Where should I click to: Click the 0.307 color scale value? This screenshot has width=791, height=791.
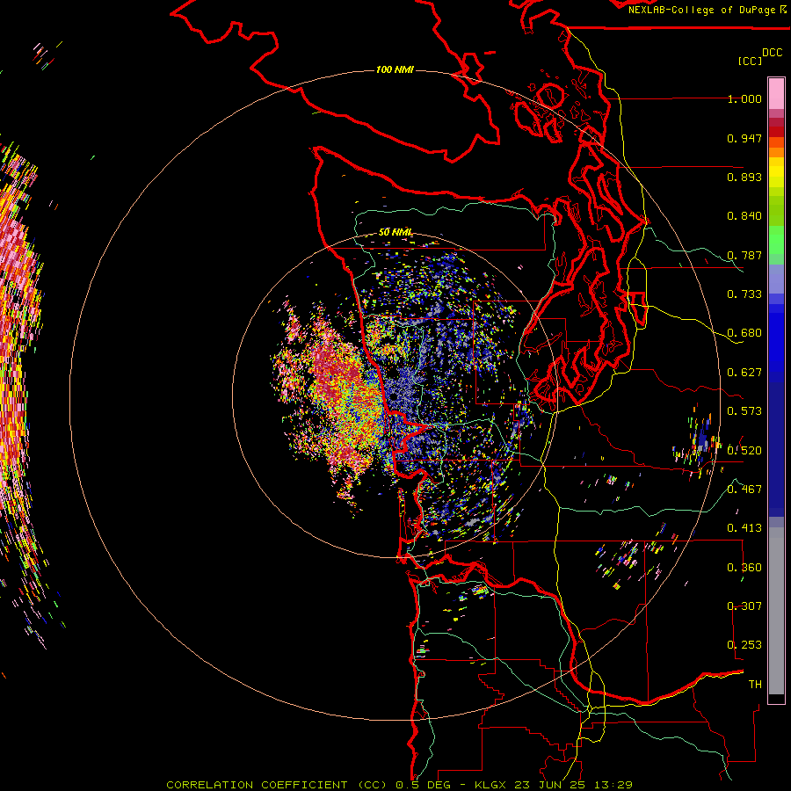click(744, 606)
